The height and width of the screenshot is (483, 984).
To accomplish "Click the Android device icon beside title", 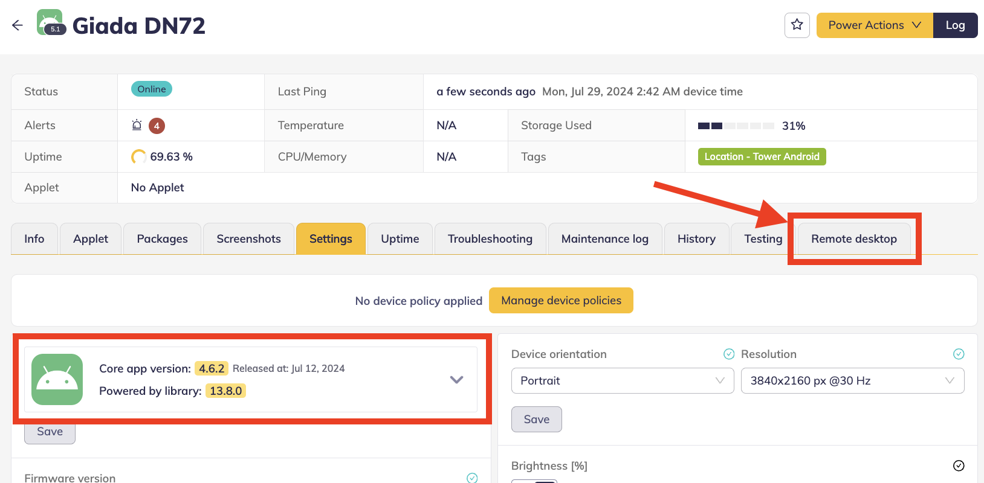I will [50, 23].
